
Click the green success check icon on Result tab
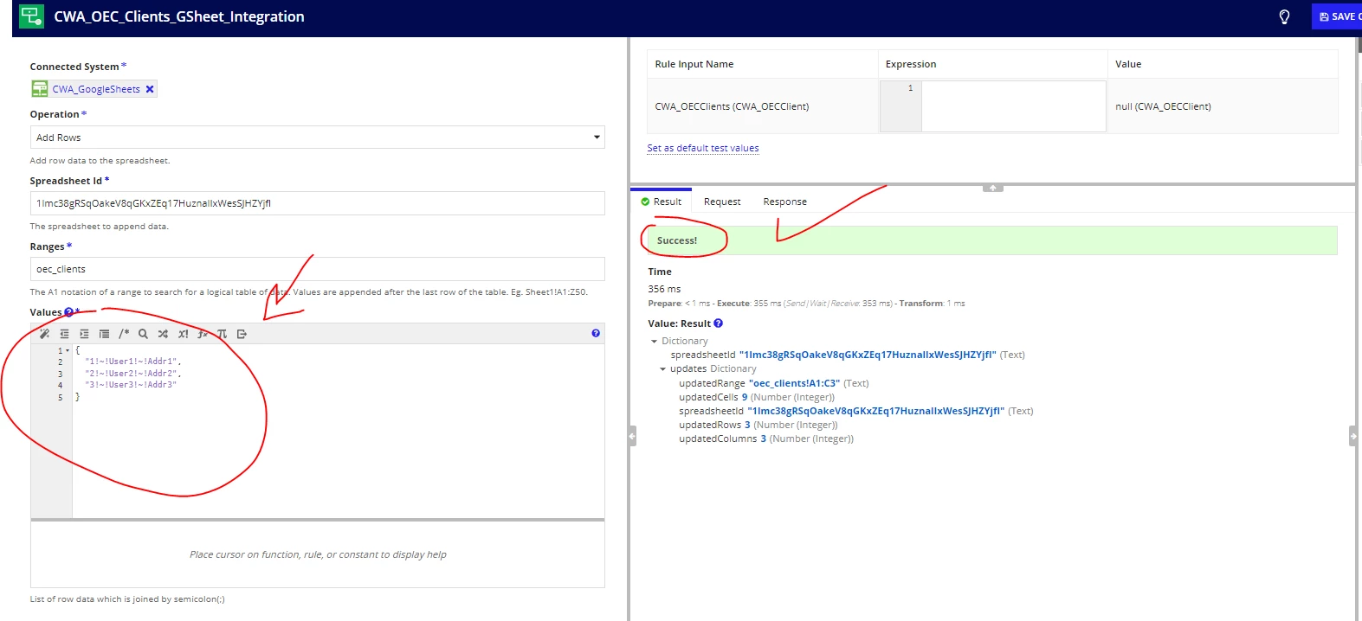645,202
